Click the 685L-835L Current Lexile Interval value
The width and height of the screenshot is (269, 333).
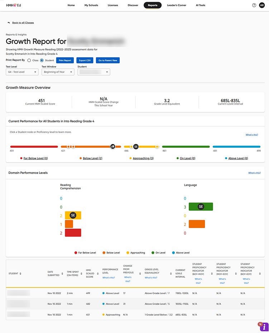(x=230, y=101)
